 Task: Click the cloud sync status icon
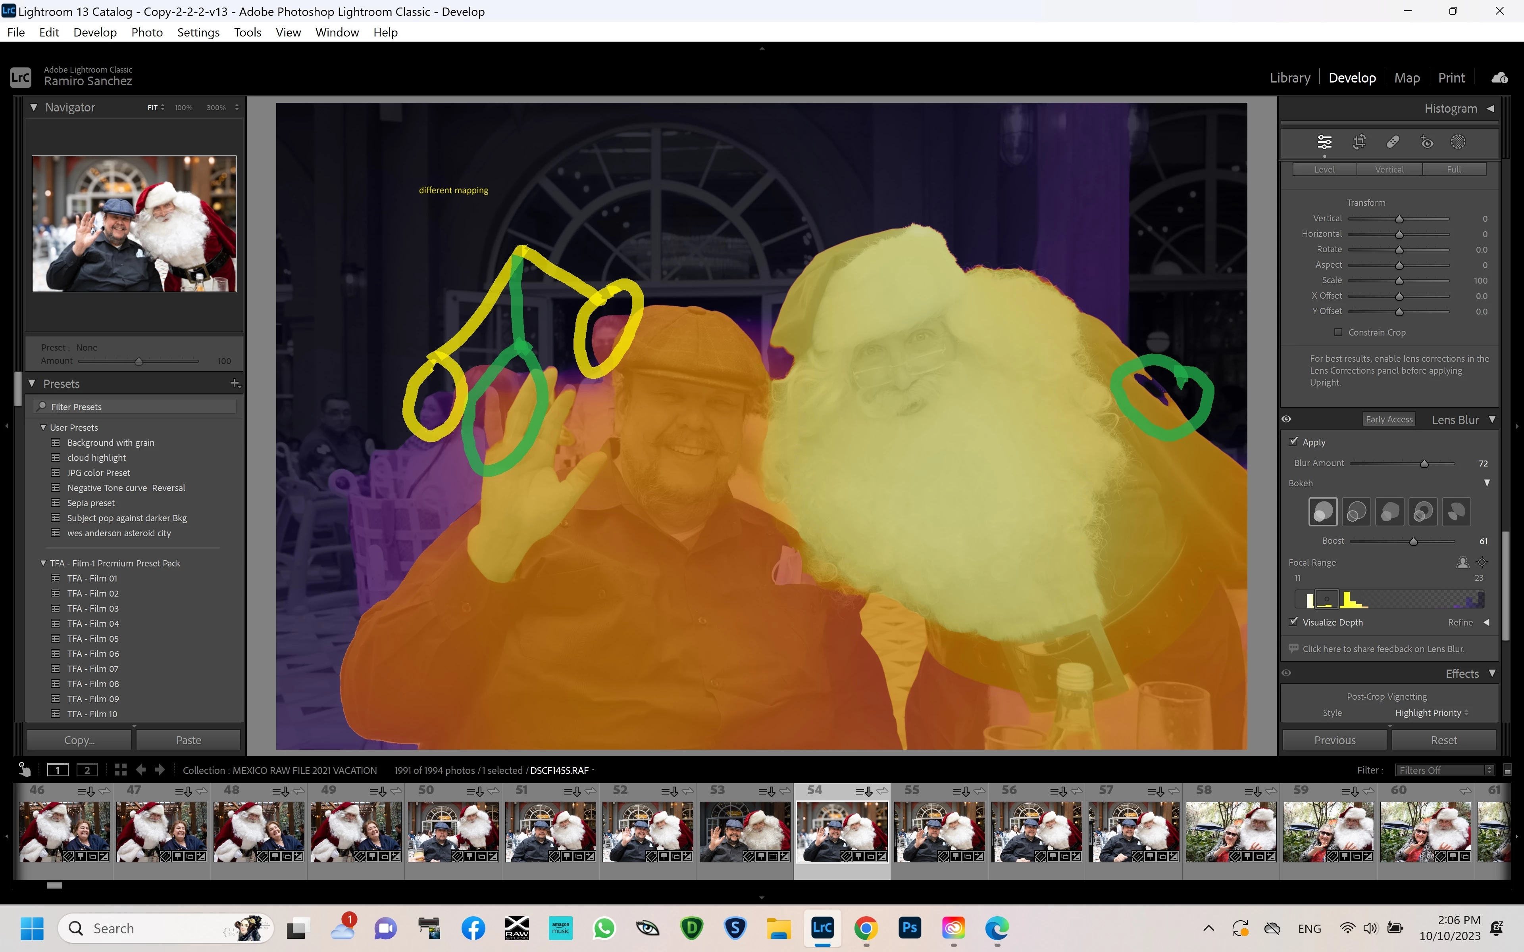click(x=1499, y=77)
